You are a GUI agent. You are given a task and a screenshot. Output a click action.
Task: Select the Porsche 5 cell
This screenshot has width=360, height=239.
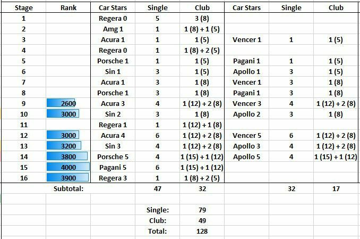pyautogui.click(x=112, y=156)
